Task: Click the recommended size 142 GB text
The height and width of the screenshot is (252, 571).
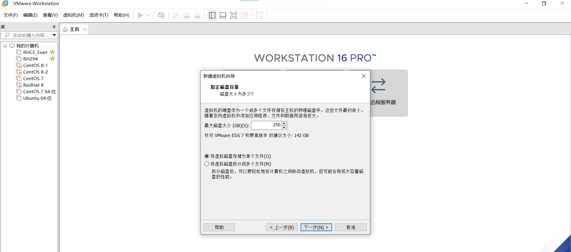Action: pos(256,135)
